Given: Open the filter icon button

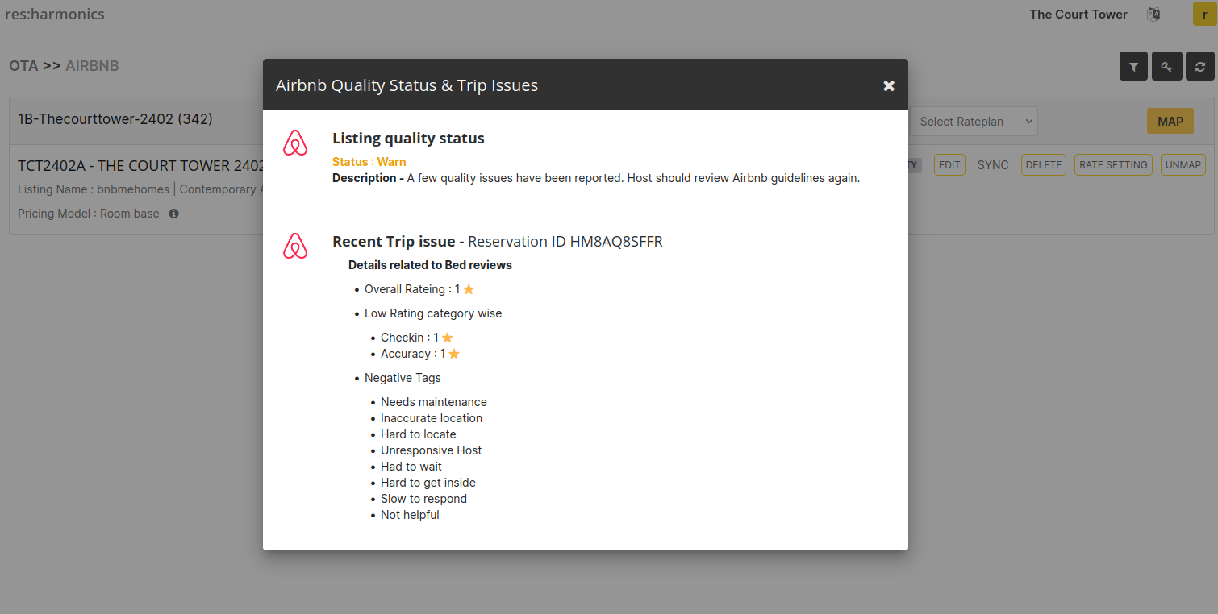Looking at the screenshot, I should 1134,67.
